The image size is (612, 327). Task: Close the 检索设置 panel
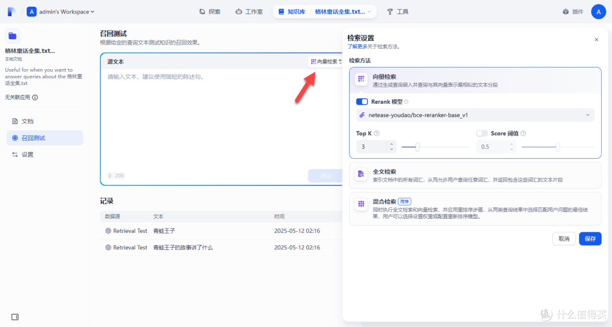click(596, 40)
